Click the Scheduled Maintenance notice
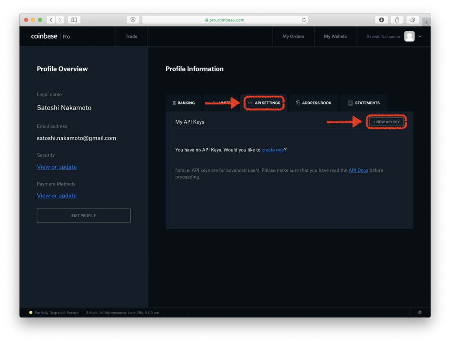 click(123, 313)
